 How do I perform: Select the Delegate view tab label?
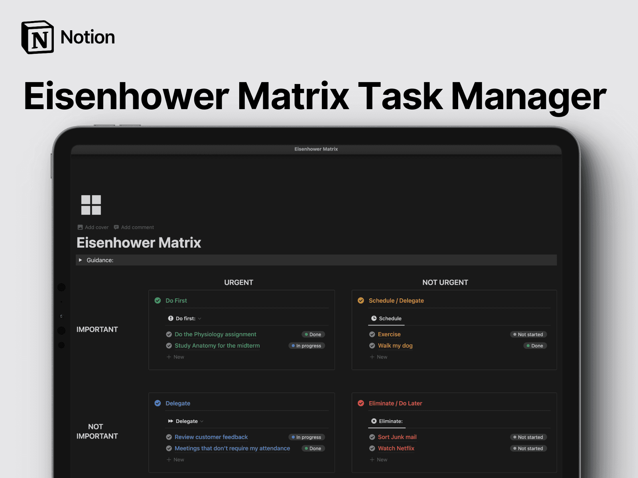187,421
